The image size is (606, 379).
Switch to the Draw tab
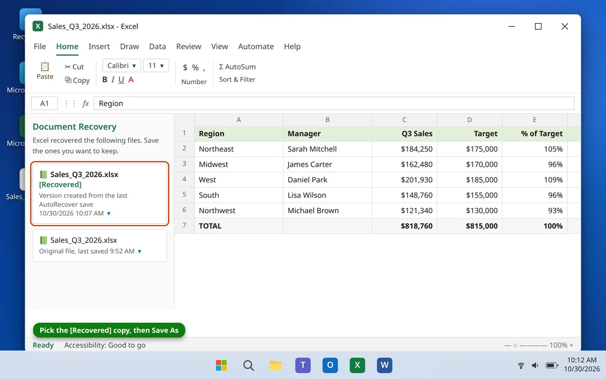(130, 46)
